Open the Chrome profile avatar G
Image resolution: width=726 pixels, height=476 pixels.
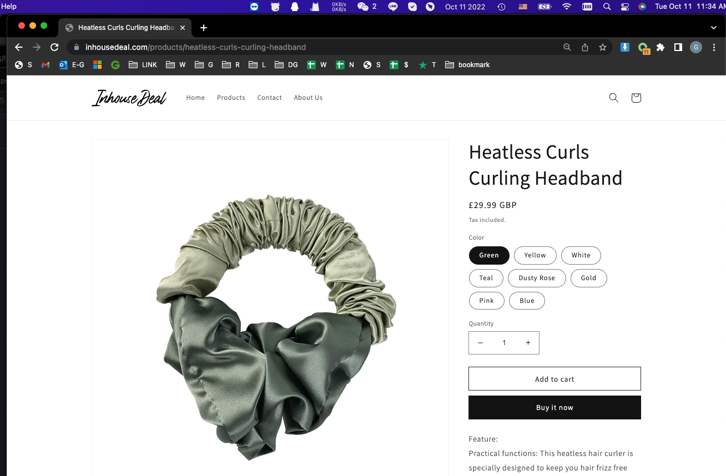coord(696,47)
